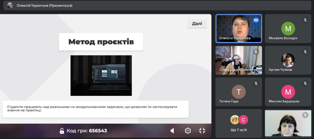Click the presenter avatar in the top bar
Image resolution: width=314 pixels, height=139 pixels.
(x=10, y=5)
